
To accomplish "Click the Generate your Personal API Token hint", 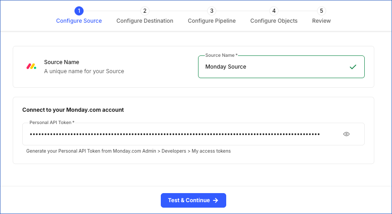I will coord(129,151).
